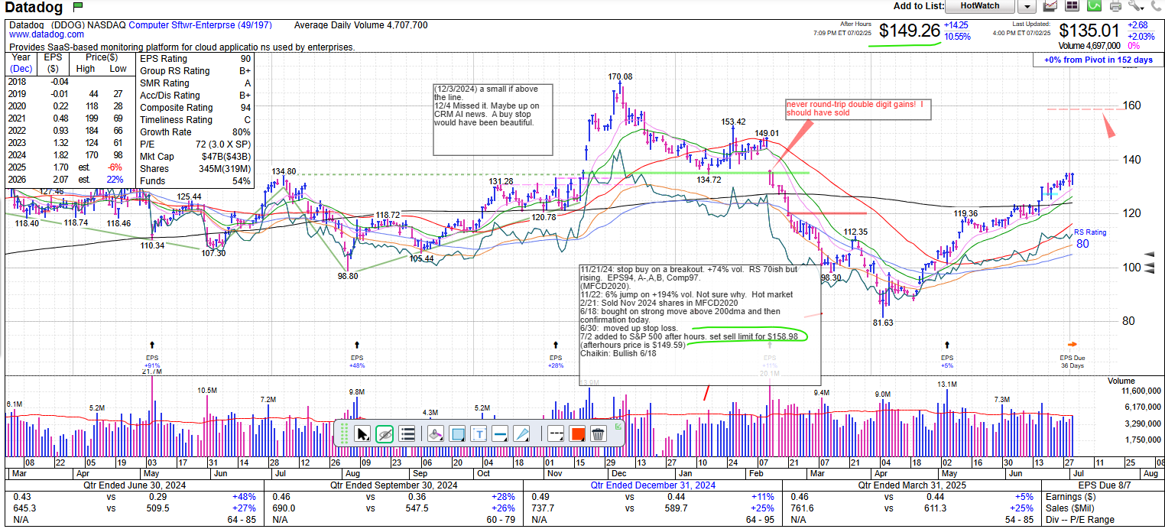Open the line chart view icon
Image resolution: width=1165 pixels, height=529 pixels.
click(1050, 6)
